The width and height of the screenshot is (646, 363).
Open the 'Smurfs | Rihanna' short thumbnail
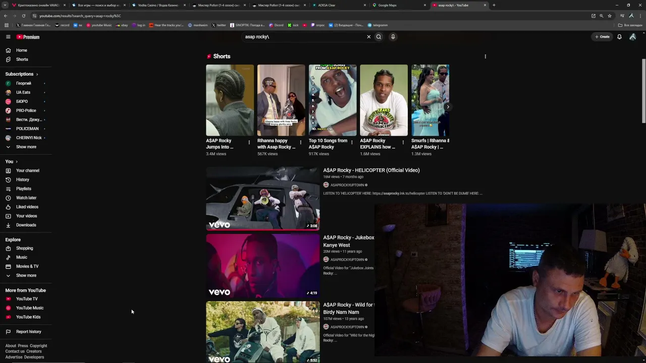click(x=430, y=100)
